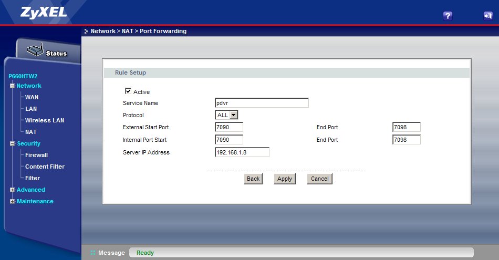Collapse the Security tree section
This screenshot has width=499, height=260.
tap(13, 143)
